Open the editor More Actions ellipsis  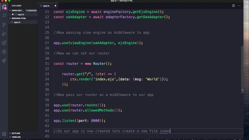(239, 6)
